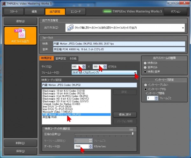
Task: Switch to the その他 tab
Action: click(x=73, y=58)
